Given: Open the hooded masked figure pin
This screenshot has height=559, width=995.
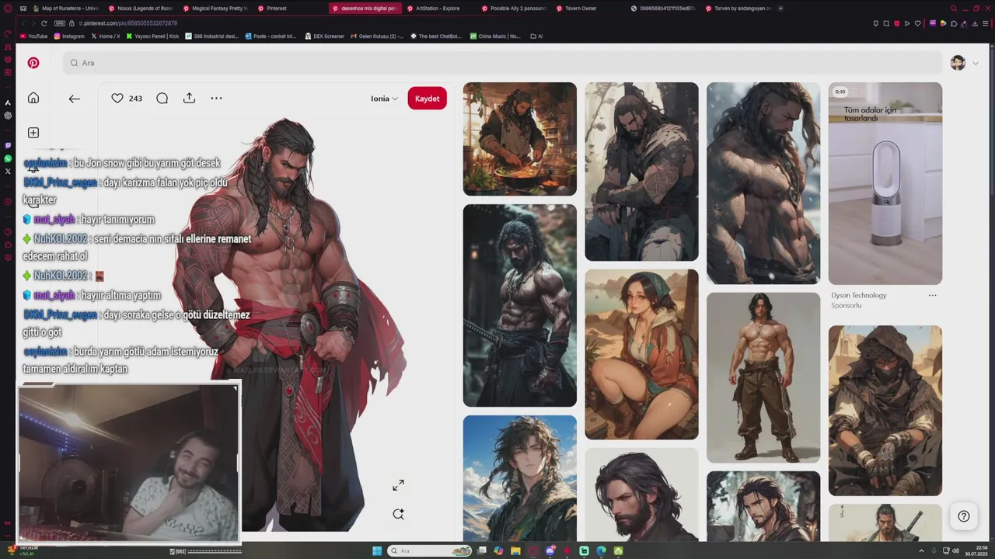Looking at the screenshot, I should [885, 410].
